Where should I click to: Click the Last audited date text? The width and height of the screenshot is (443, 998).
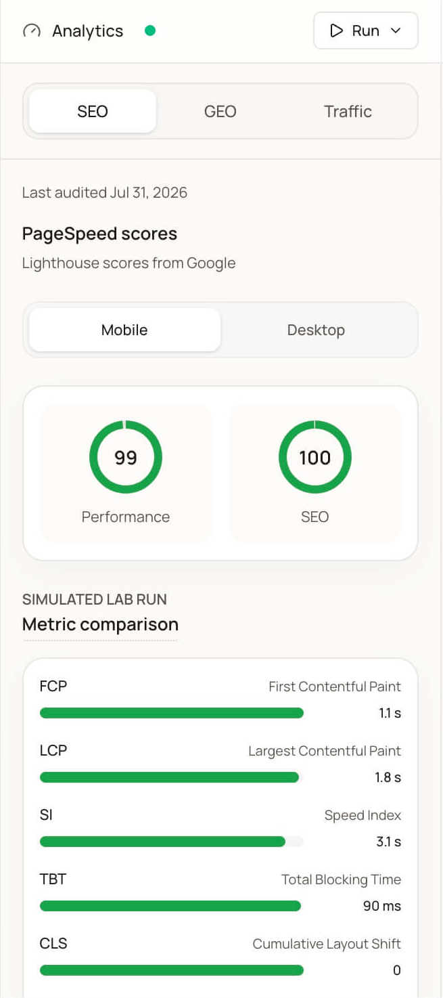[x=105, y=192]
